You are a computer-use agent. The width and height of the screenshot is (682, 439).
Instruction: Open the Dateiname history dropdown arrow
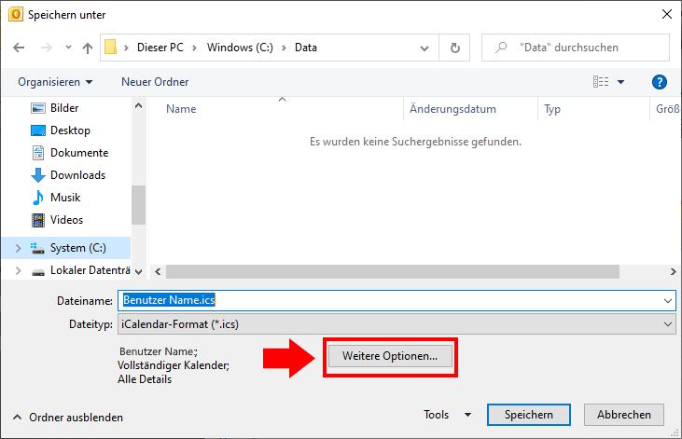[667, 301]
